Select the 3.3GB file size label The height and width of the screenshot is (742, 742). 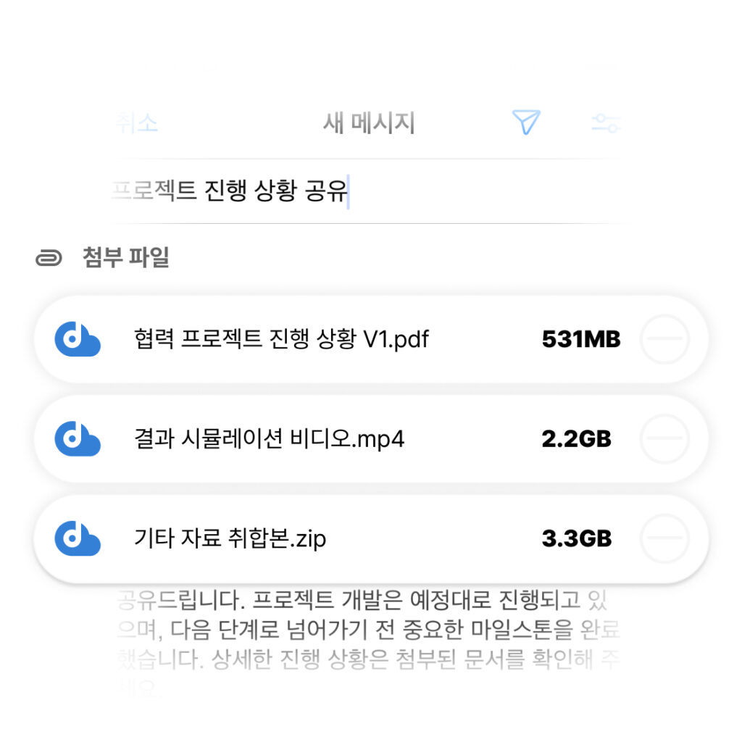pos(576,538)
